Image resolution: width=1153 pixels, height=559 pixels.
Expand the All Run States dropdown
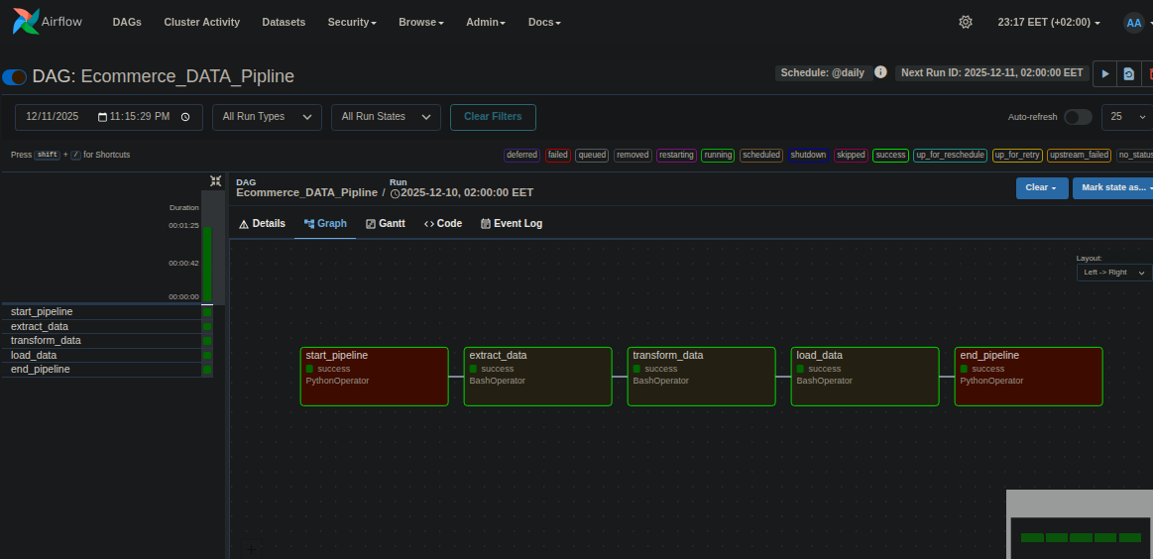tap(386, 117)
